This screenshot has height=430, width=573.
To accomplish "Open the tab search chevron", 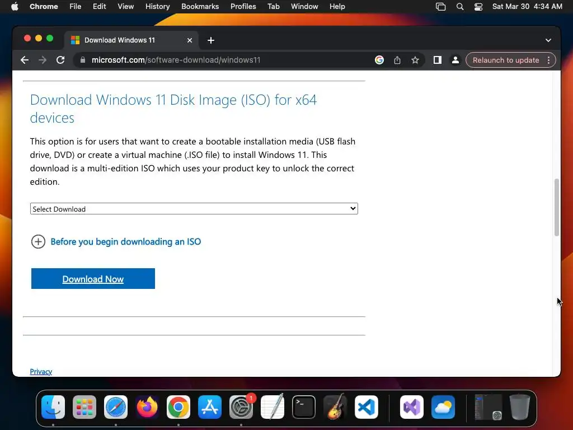I will 548,40.
